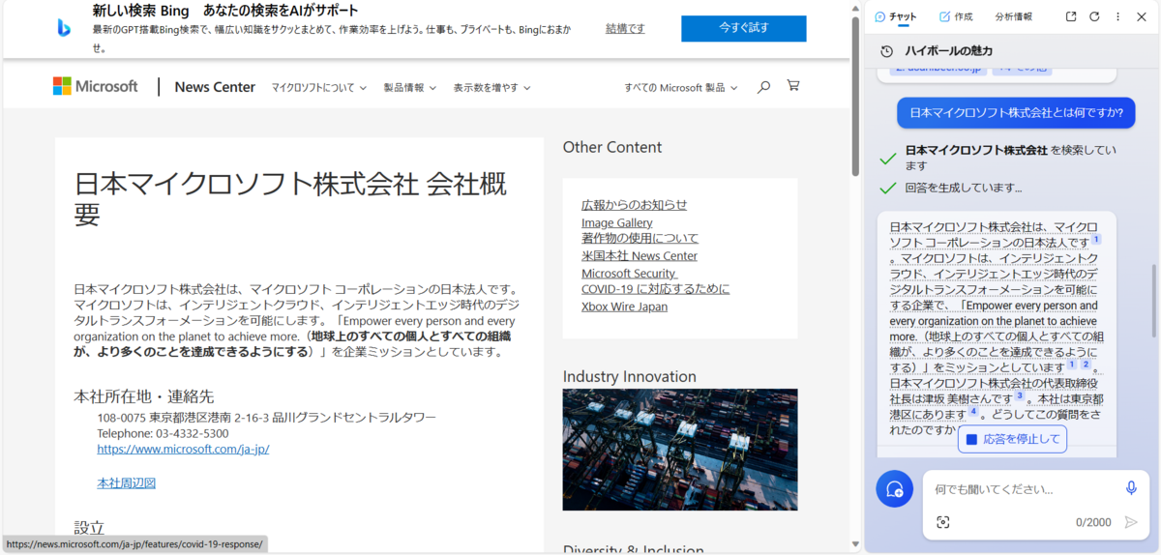The width and height of the screenshot is (1161, 555).
Task: Expand the 表示数を増やす menu
Action: pyautogui.click(x=491, y=87)
